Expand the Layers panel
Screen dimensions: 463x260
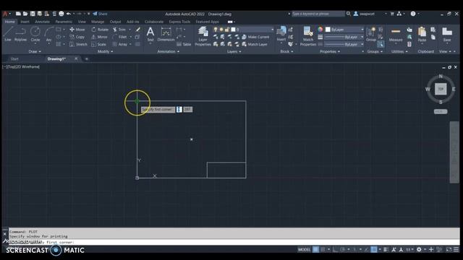tap(234, 51)
